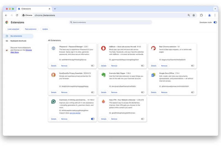221x147 pixels.
Task: Enable the Evernote Web Clipper toggle
Action: (x=143, y=92)
